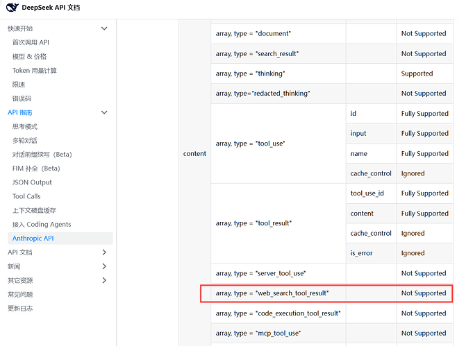
Task: Click 'Fully Supported' in tool_use_id row
Action: pos(424,193)
